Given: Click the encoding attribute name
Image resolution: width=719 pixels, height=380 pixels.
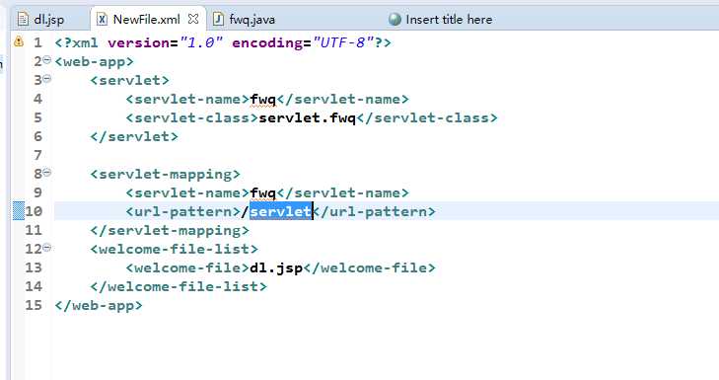Looking at the screenshot, I should [267, 43].
